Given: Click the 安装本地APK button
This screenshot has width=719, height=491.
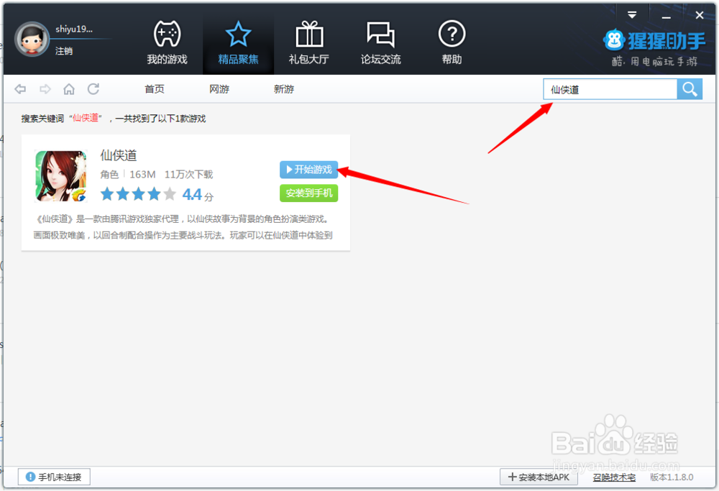Looking at the screenshot, I should pos(539,477).
